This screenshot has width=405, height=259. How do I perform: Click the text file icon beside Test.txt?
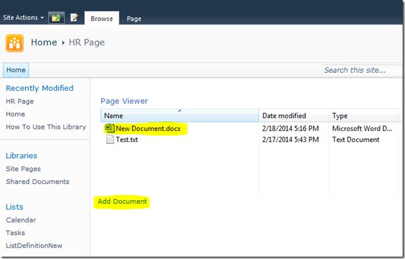(109, 139)
